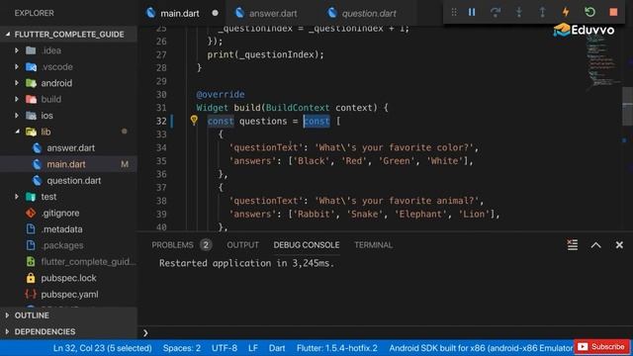The image size is (633, 356).
Task: Pause the debug session
Action: click(x=472, y=12)
